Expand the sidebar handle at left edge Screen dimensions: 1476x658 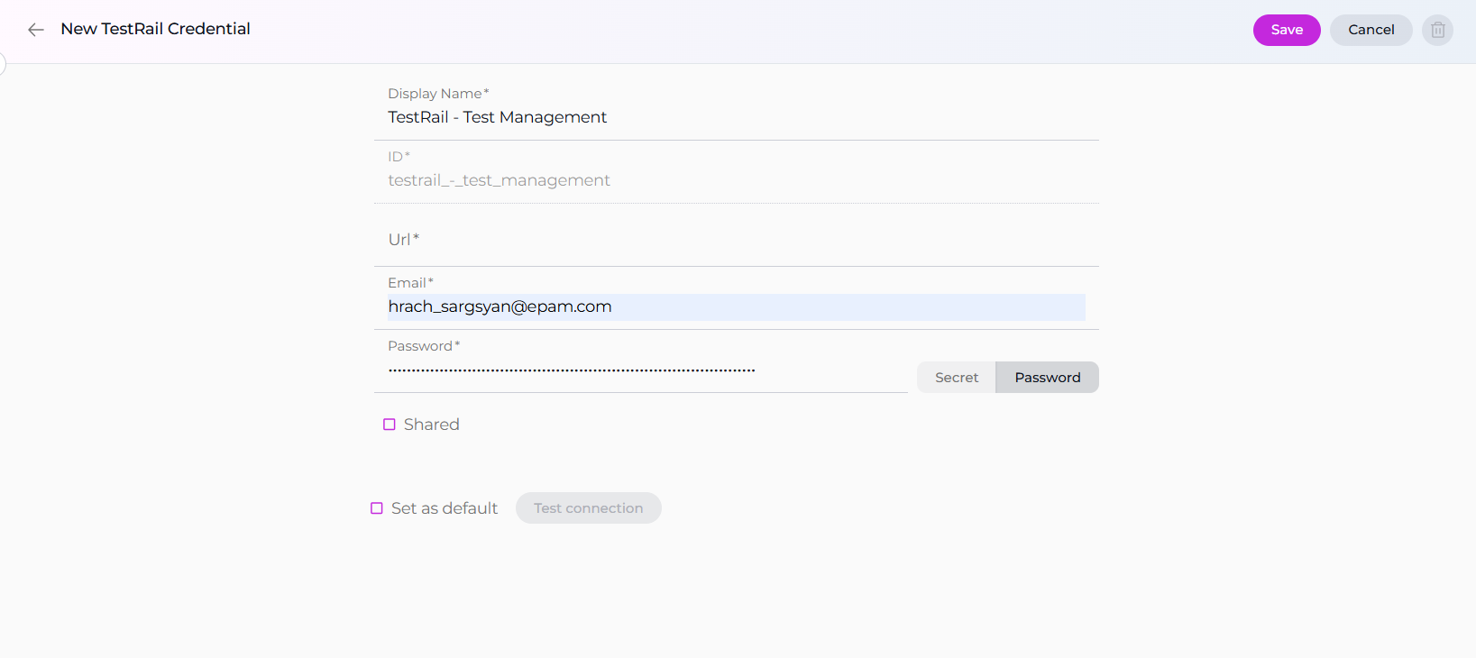[x=3, y=64]
